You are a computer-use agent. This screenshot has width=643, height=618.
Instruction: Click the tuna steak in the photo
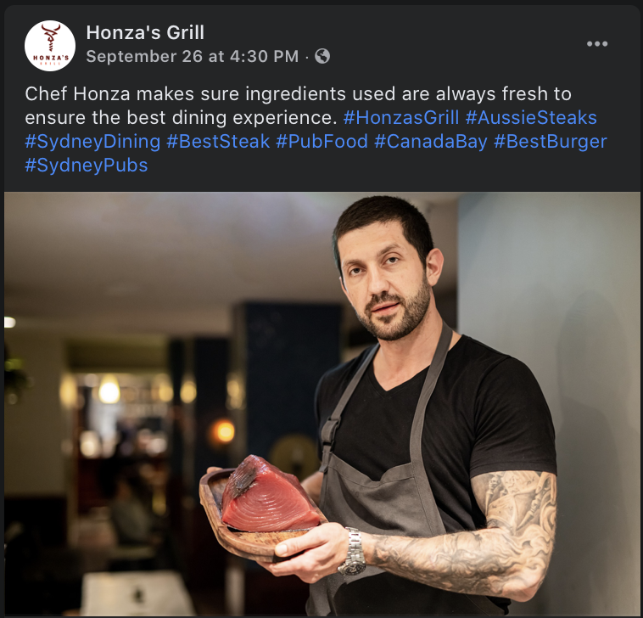click(x=270, y=494)
